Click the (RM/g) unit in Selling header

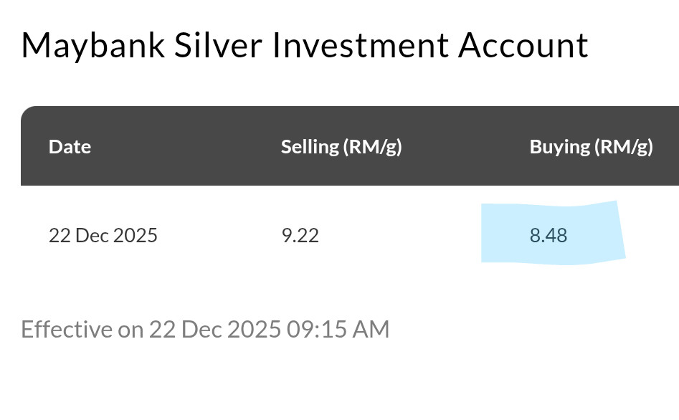(372, 147)
